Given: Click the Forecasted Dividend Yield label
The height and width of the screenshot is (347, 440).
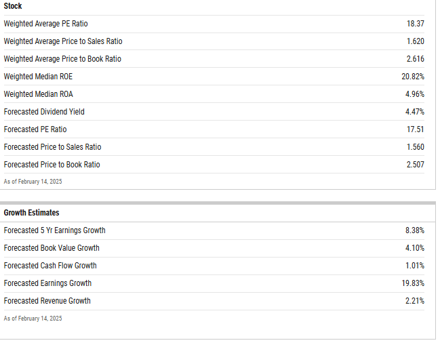Looking at the screenshot, I should [x=44, y=112].
